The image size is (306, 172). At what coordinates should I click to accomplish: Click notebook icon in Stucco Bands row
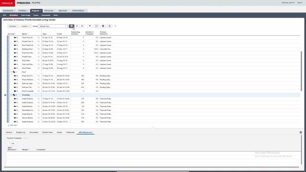(x=39, y=118)
